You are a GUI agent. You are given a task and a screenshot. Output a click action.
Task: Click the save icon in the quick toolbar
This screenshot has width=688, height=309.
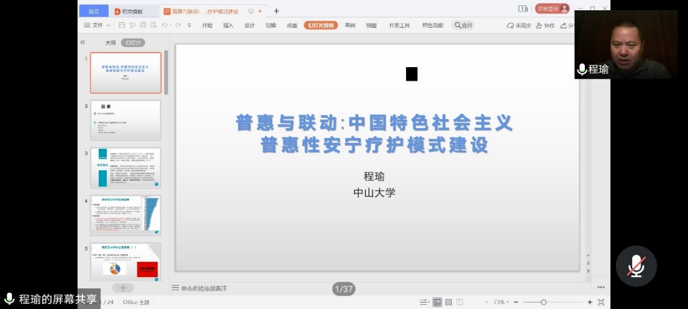tap(122, 25)
